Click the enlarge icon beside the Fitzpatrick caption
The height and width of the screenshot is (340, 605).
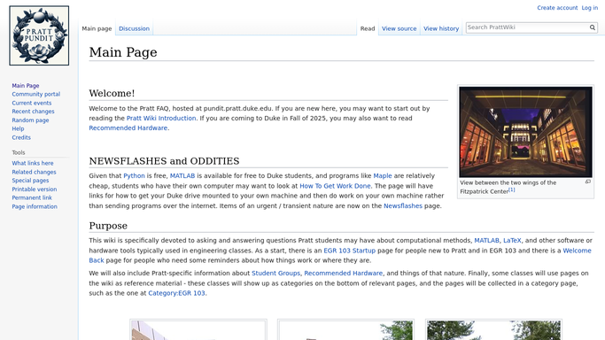[x=587, y=182]
